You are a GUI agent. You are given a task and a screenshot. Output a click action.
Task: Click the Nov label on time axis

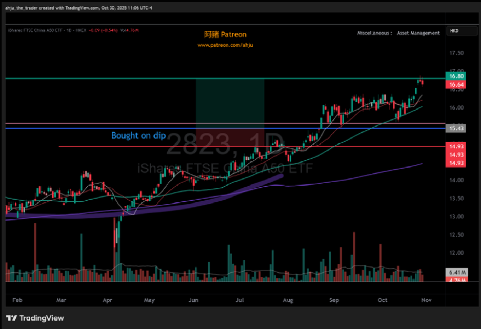point(426,300)
